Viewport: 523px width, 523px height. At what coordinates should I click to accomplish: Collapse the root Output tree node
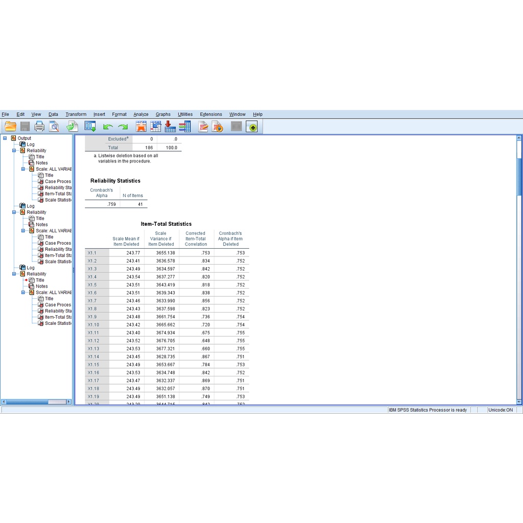click(x=5, y=138)
